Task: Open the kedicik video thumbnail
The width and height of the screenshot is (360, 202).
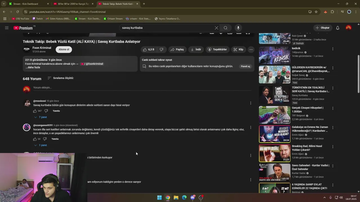Action: pos(274,55)
